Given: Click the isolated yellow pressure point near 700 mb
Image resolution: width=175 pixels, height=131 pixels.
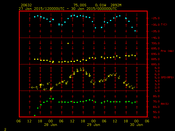Looking at the screenshot, I should (68, 43).
